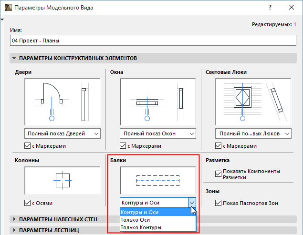Click the Балки section heading
303x235 pixels.
point(118,160)
